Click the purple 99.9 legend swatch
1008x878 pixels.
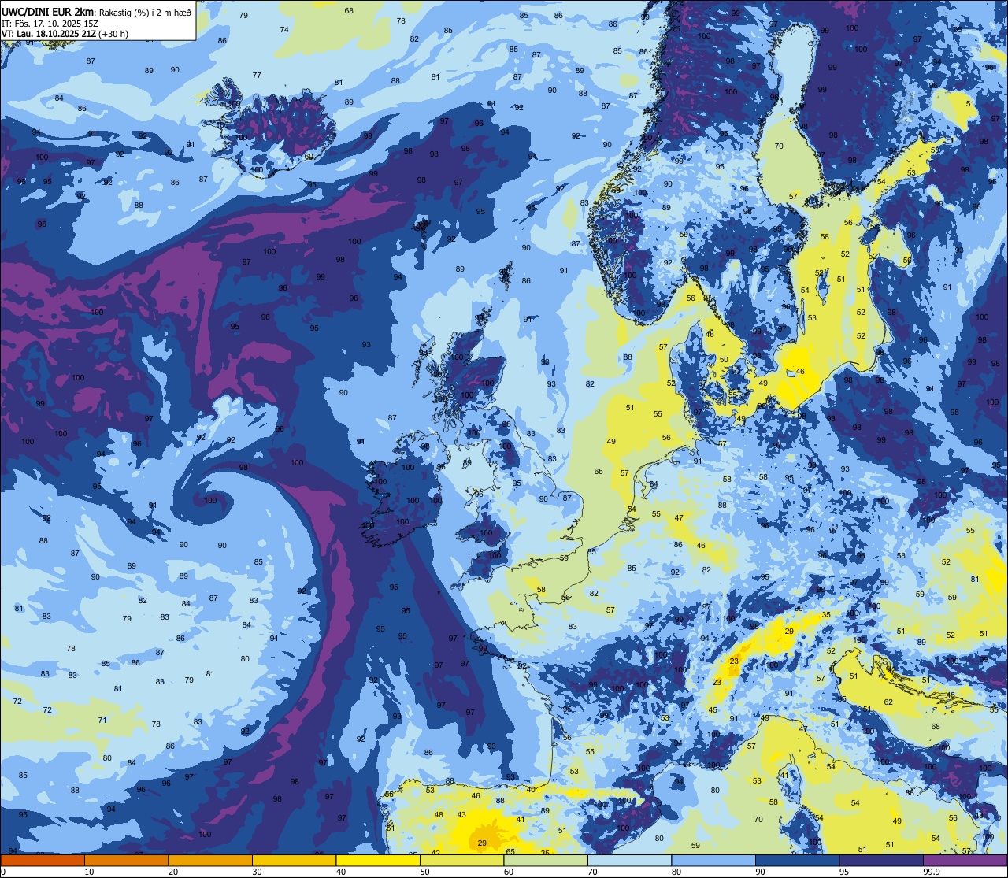pyautogui.click(x=965, y=860)
